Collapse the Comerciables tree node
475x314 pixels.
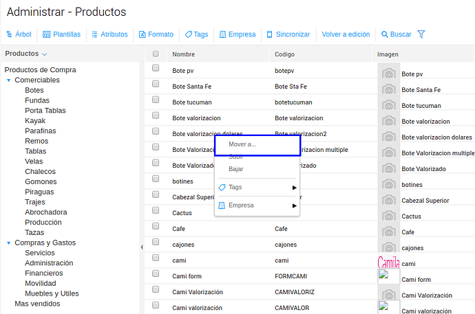tap(8, 80)
